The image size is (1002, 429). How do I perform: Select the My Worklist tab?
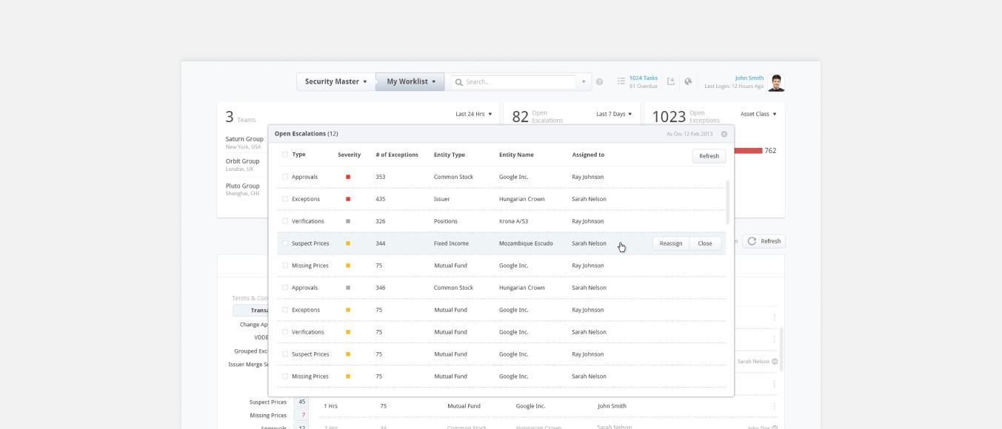pyautogui.click(x=408, y=81)
